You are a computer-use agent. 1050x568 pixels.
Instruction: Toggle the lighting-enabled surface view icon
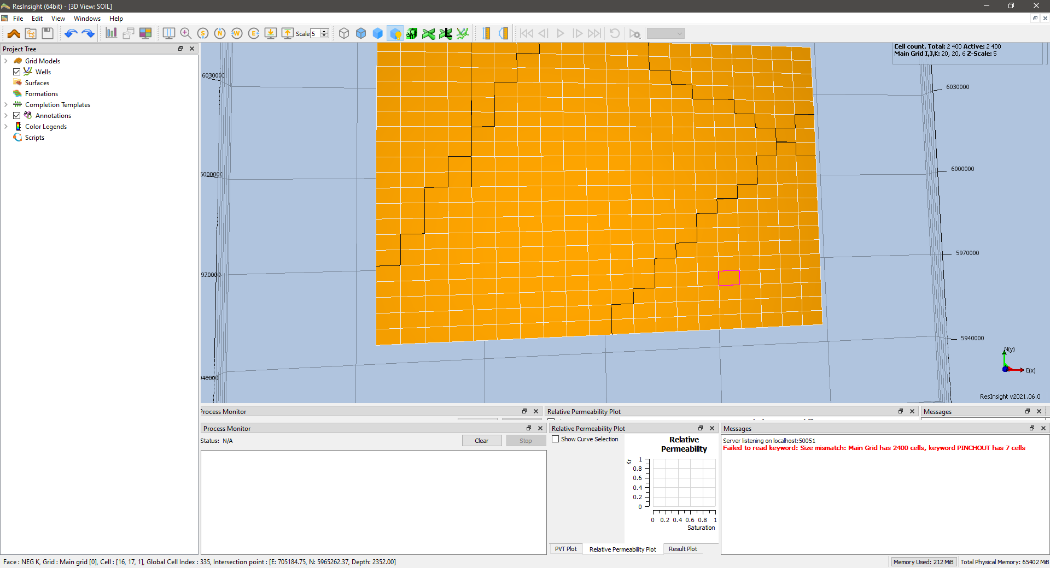395,33
